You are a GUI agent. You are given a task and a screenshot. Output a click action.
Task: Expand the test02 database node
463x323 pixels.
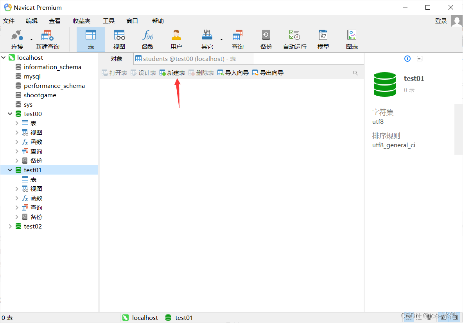tap(10, 227)
